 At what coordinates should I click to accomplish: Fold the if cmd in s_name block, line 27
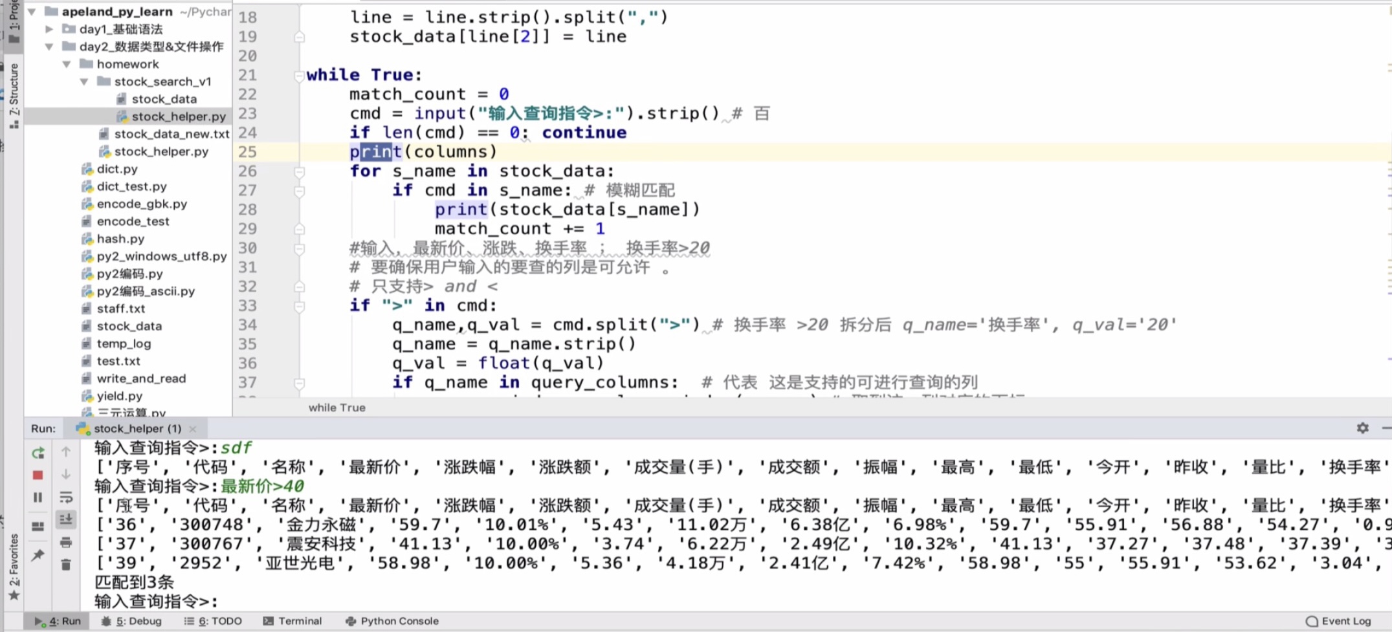pyautogui.click(x=299, y=191)
